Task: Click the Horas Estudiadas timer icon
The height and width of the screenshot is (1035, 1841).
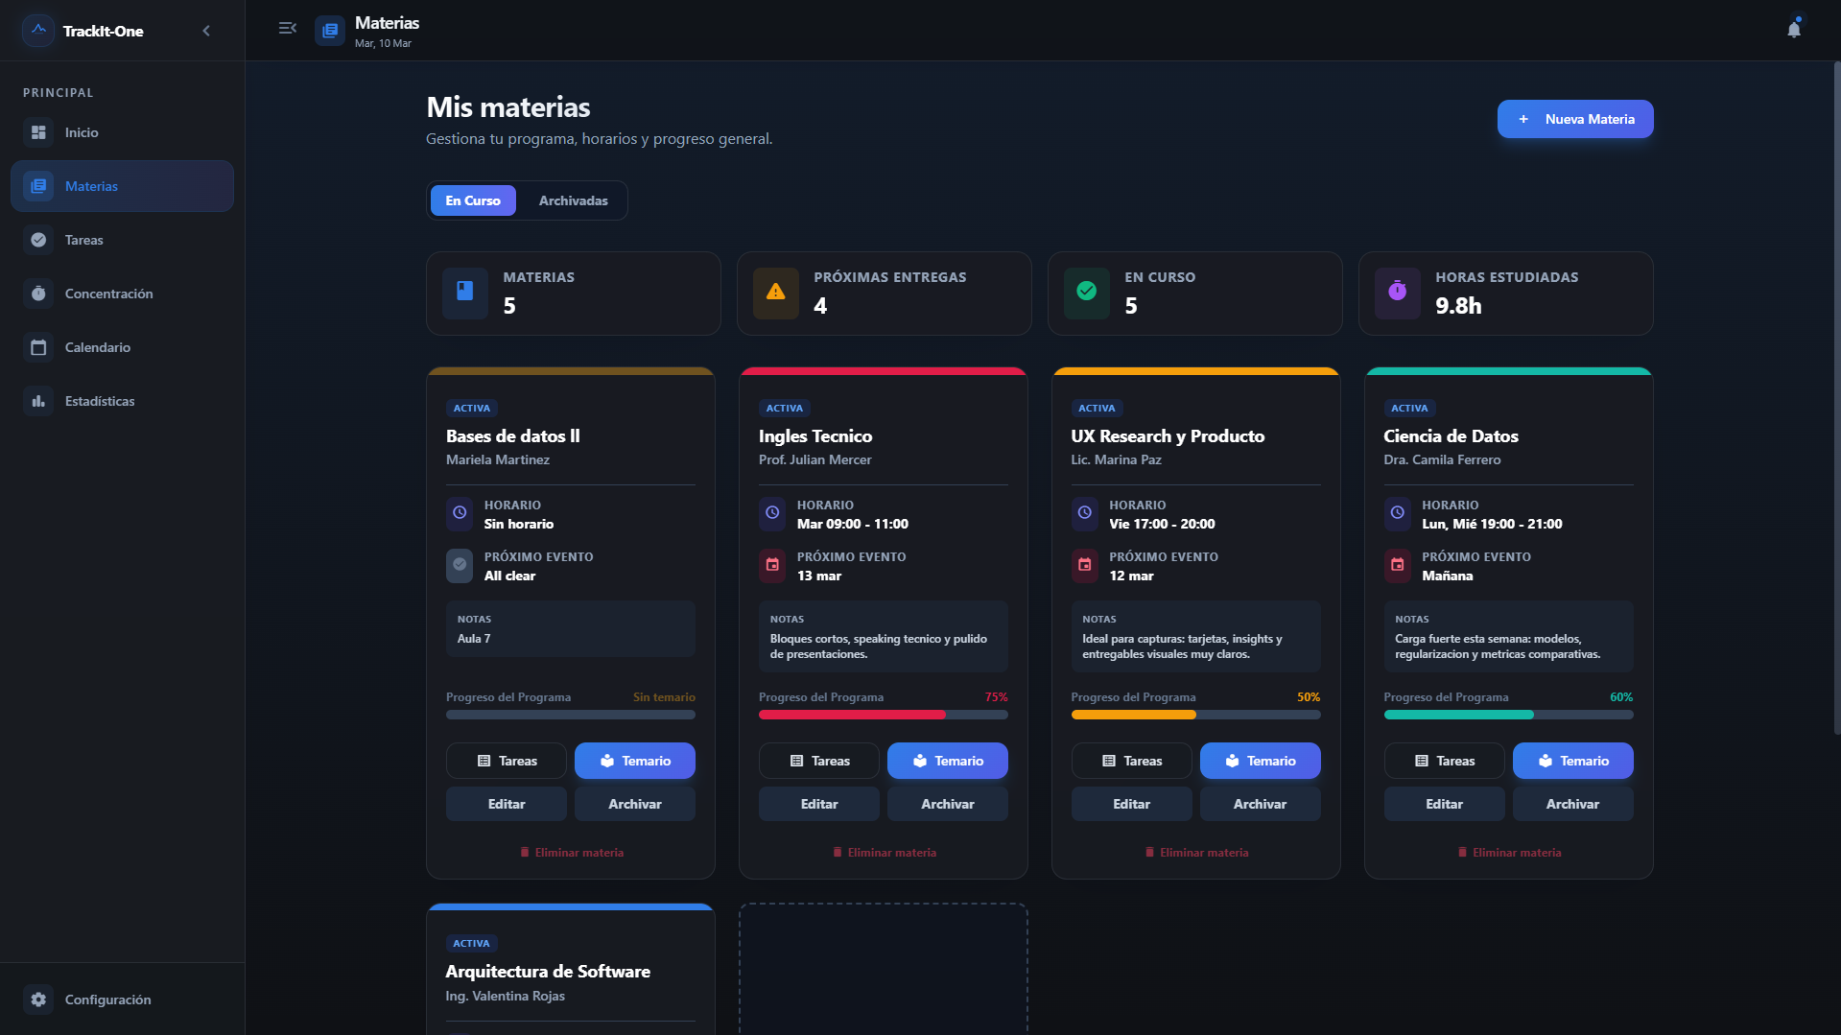Action: (1398, 292)
